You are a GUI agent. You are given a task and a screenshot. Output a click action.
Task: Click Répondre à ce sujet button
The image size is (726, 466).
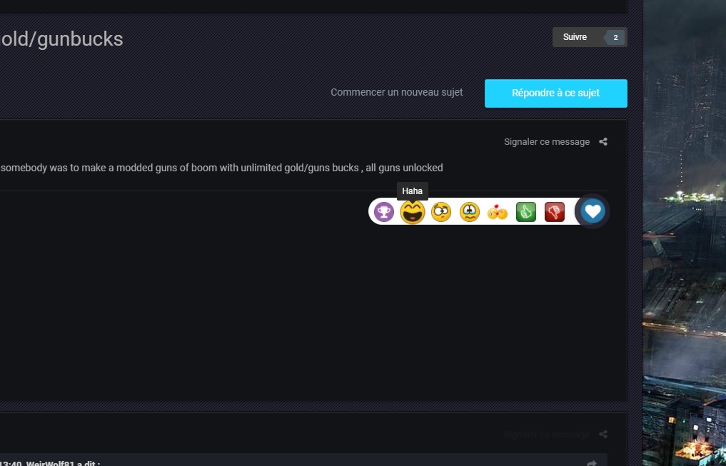tap(555, 93)
